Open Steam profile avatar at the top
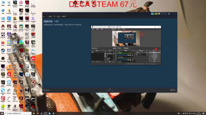Image resolution: width=206 pixels, height=115 pixels. point(159,14)
